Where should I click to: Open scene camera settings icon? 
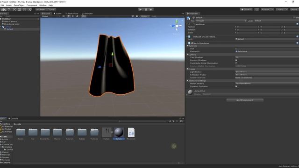point(137,16)
